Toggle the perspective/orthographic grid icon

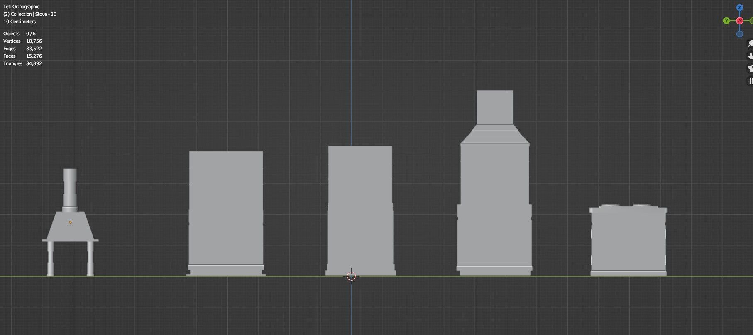[750, 81]
